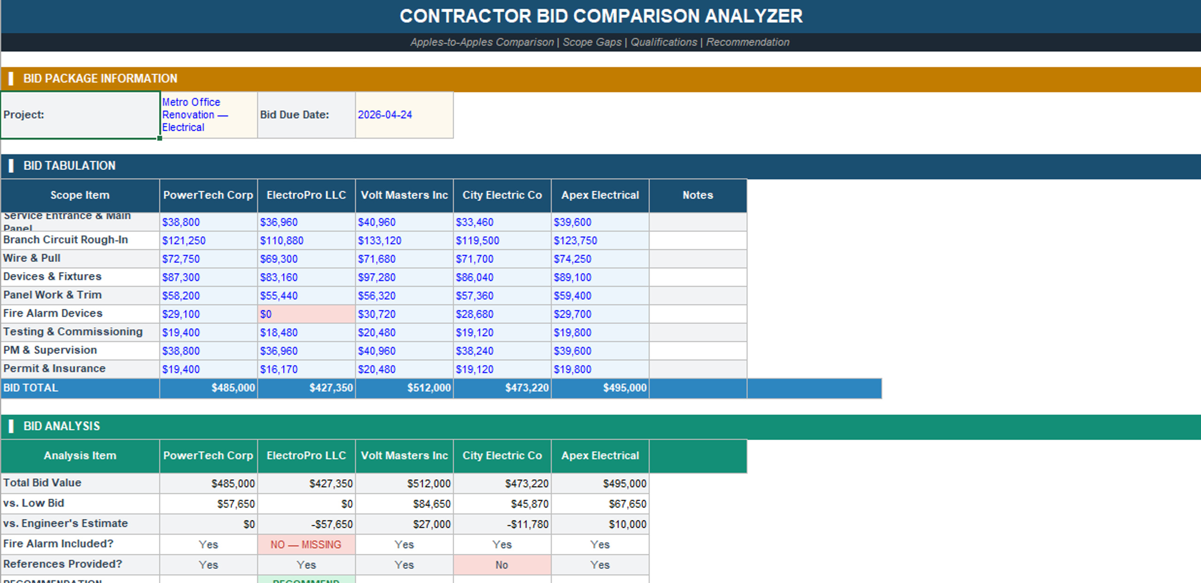Select PowerTech Branch Circuit Rough-In $121,250
The height and width of the screenshot is (583, 1201).
pyautogui.click(x=208, y=240)
